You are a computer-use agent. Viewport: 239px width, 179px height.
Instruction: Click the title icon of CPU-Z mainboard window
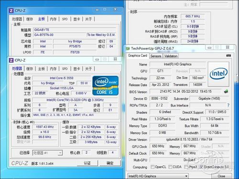[11, 11]
